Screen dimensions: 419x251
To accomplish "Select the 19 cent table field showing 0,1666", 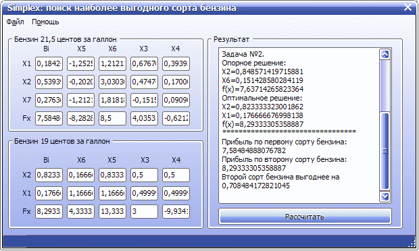I will (80, 175).
